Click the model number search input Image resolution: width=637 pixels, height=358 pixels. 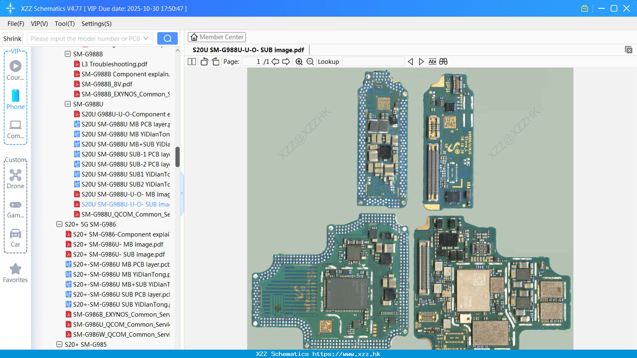coord(86,38)
